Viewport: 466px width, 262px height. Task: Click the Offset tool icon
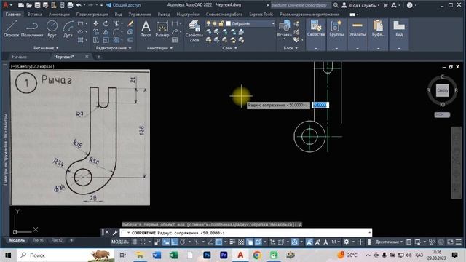pyautogui.click(x=130, y=40)
